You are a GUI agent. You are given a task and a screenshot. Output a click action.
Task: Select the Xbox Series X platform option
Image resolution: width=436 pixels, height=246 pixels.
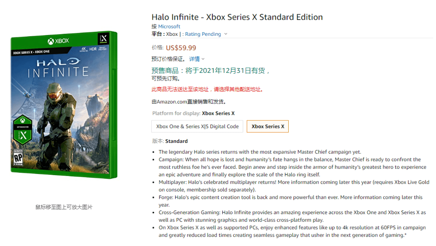click(x=268, y=126)
